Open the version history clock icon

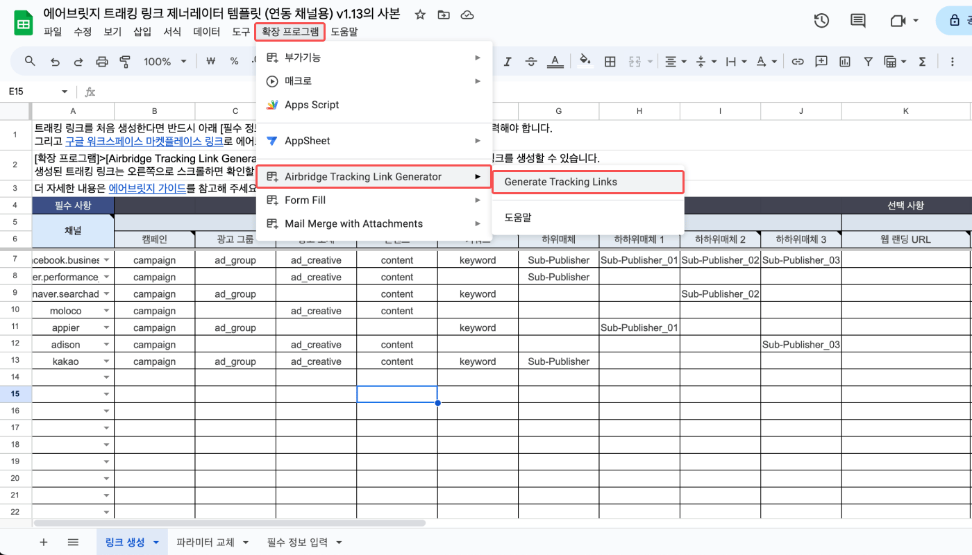821,21
